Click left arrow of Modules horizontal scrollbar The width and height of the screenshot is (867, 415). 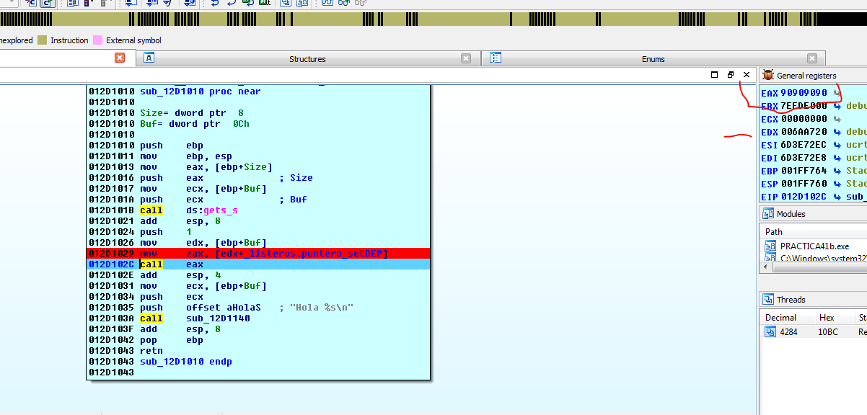coord(765,267)
